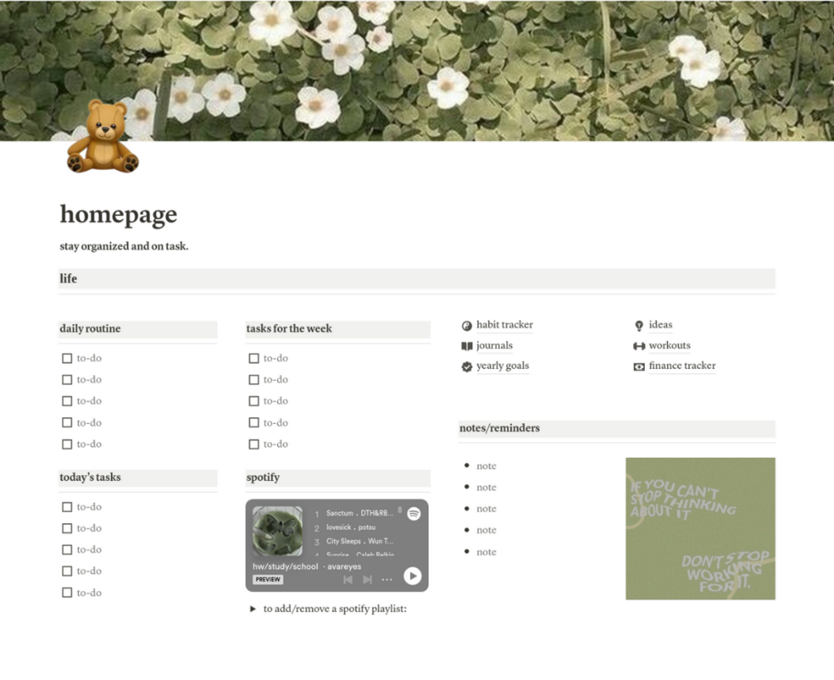Image resolution: width=834 pixels, height=680 pixels.
Task: Play the hw/study/school playlist
Action: [x=412, y=576]
